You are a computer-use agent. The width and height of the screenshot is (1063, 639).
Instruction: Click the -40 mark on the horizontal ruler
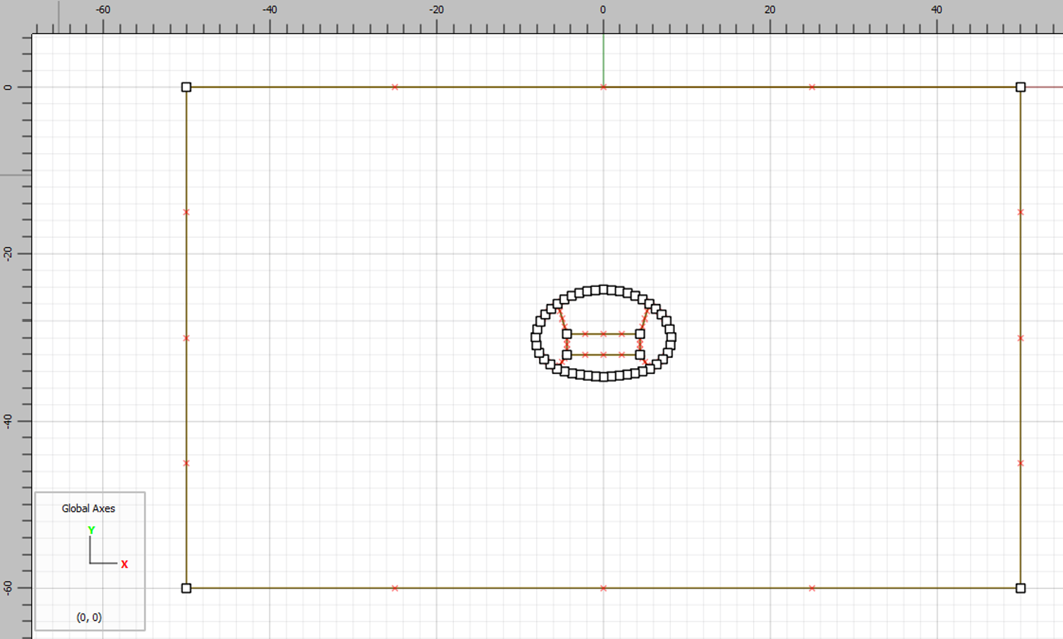[x=270, y=10]
